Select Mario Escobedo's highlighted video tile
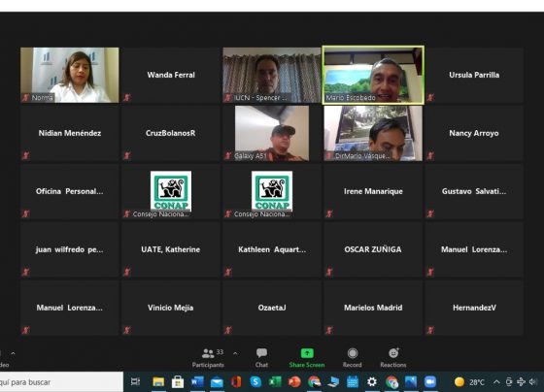 tap(373, 75)
